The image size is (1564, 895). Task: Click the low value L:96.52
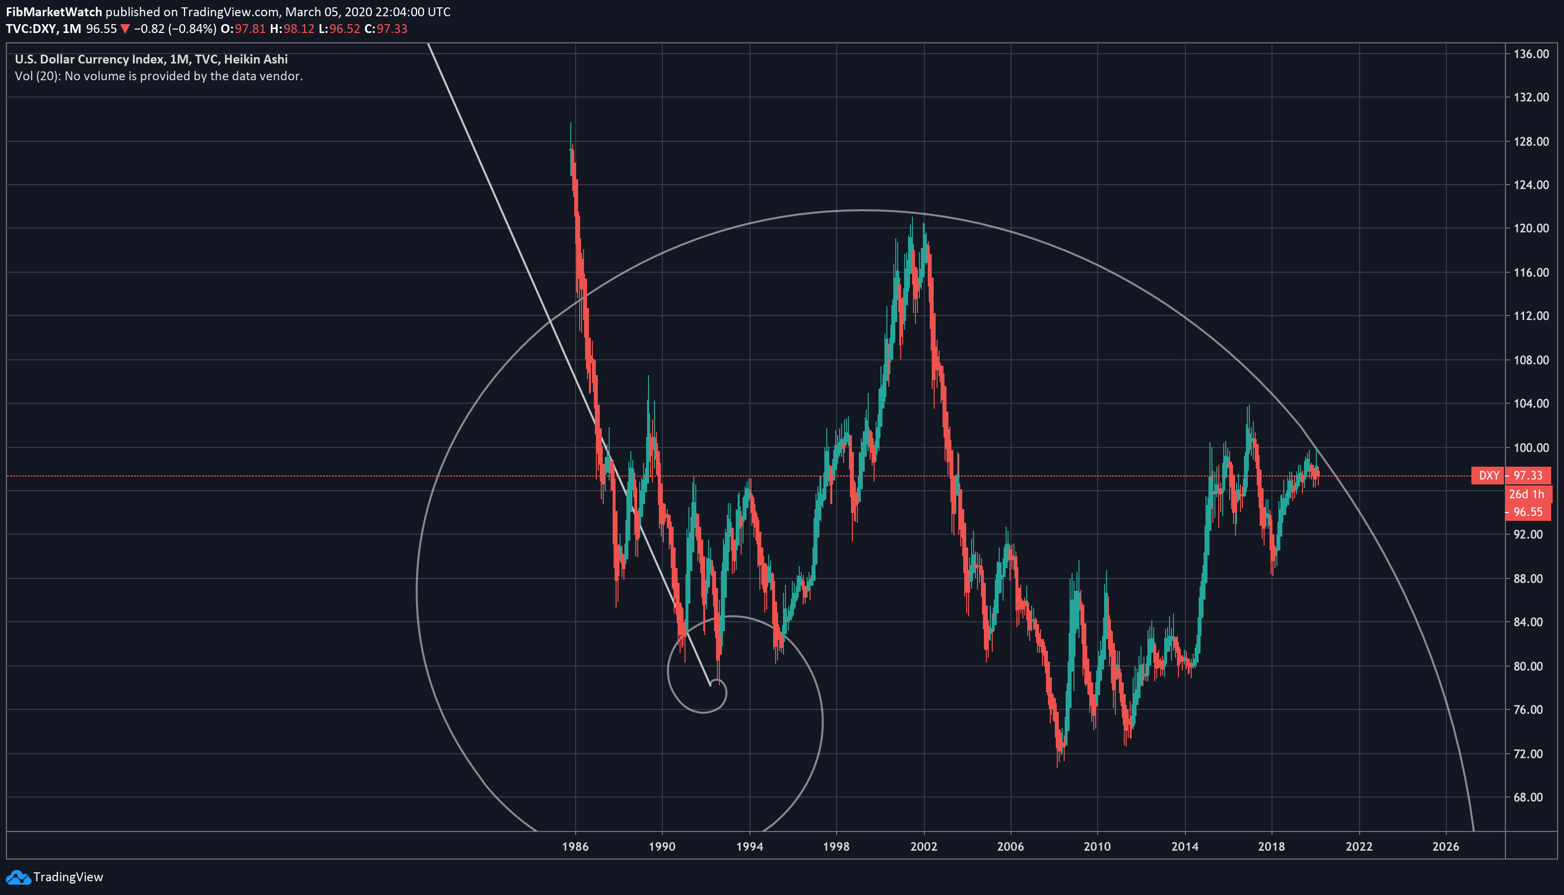(x=339, y=29)
